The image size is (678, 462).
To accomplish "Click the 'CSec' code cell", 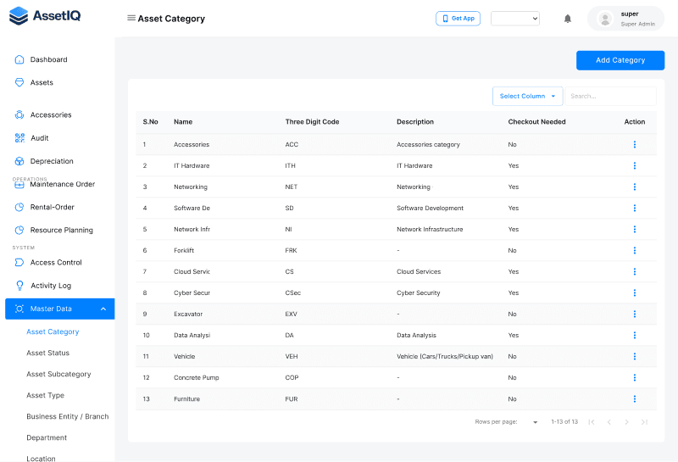I will tap(292, 292).
